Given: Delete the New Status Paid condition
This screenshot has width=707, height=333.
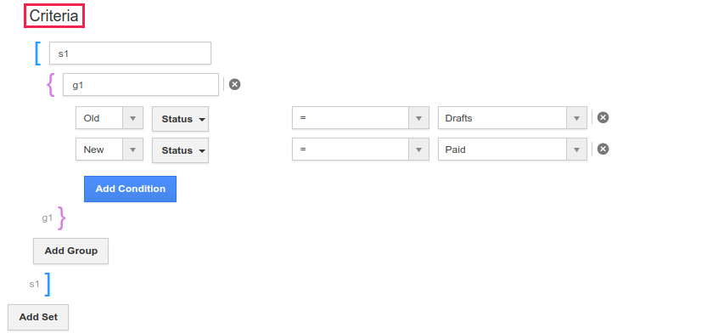Looking at the screenshot, I should [603, 149].
